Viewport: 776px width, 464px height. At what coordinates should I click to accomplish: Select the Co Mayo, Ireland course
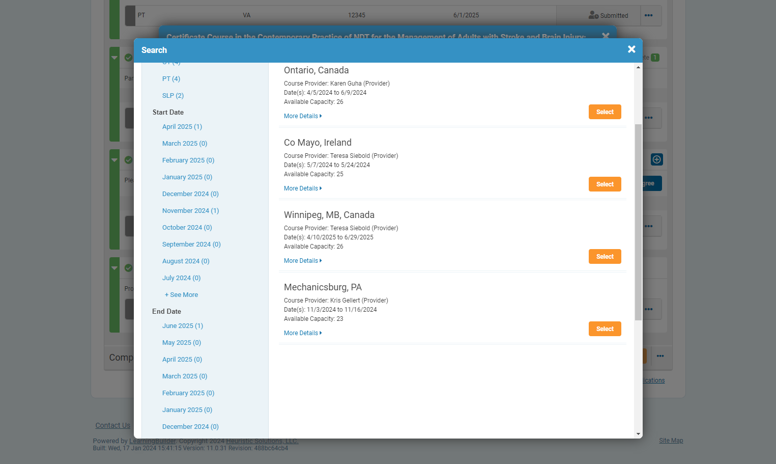(x=605, y=184)
